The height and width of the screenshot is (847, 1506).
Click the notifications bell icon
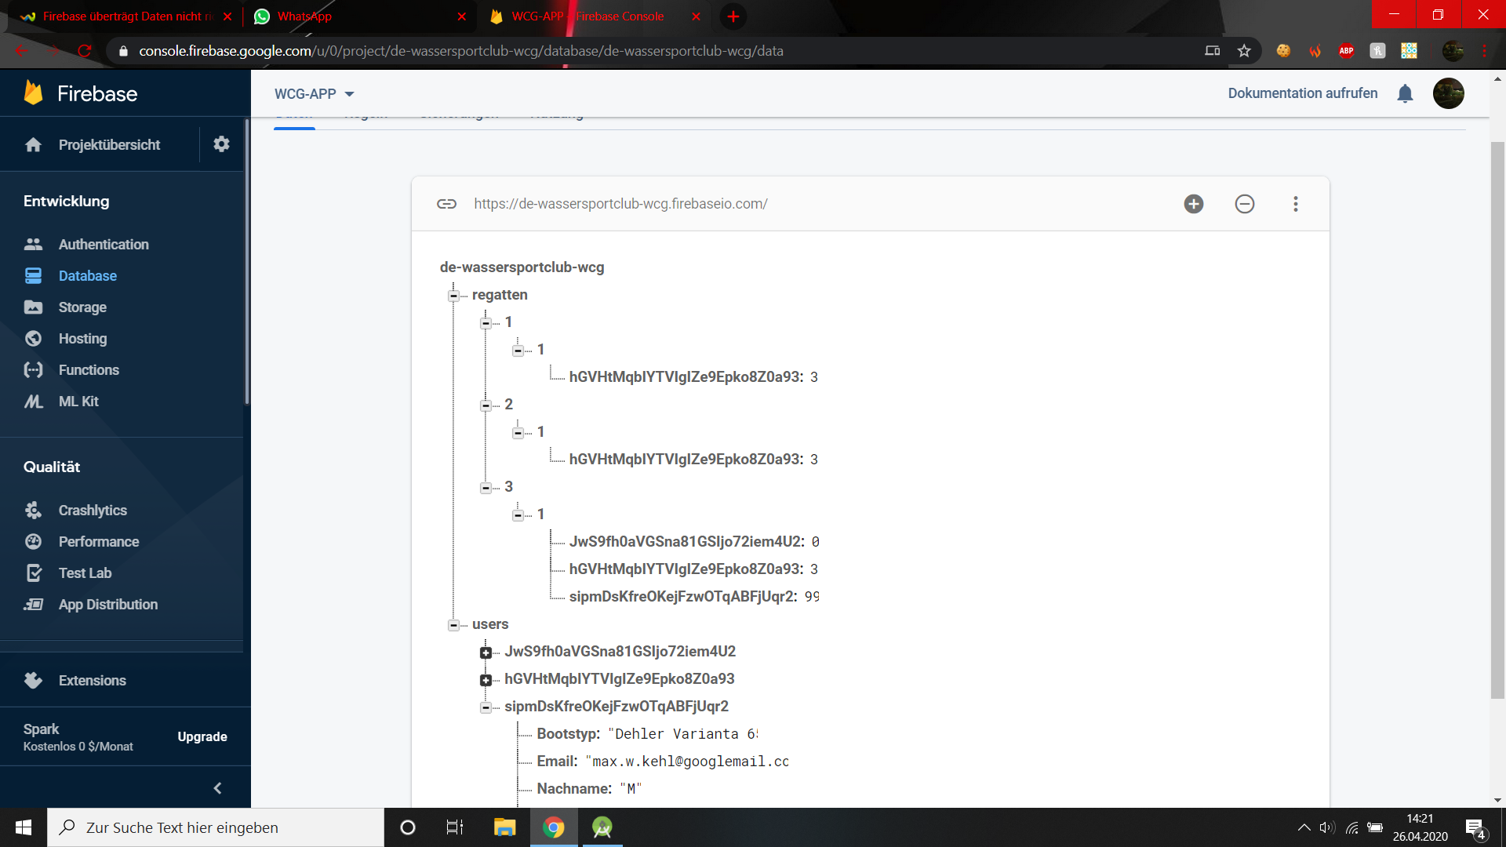[1405, 93]
